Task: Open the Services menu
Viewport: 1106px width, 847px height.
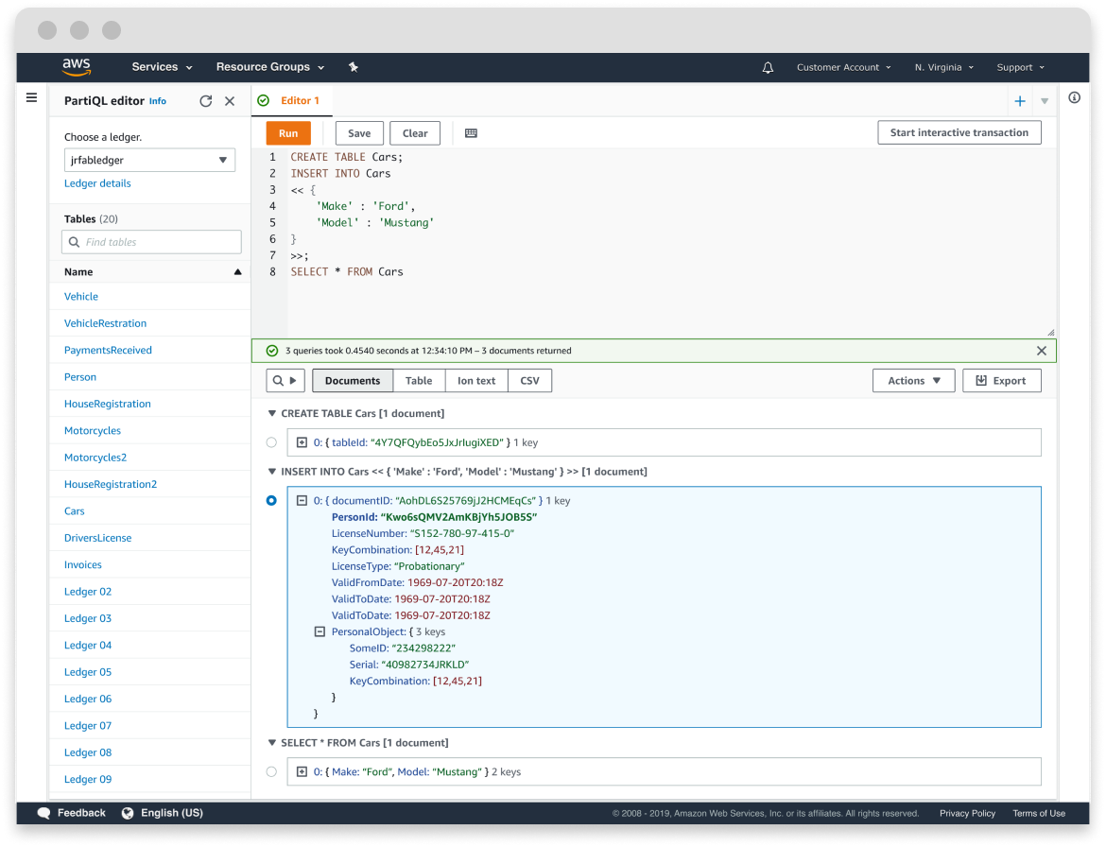Action: (162, 67)
